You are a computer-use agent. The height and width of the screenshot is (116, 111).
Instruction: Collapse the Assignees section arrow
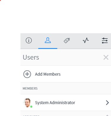point(107,115)
